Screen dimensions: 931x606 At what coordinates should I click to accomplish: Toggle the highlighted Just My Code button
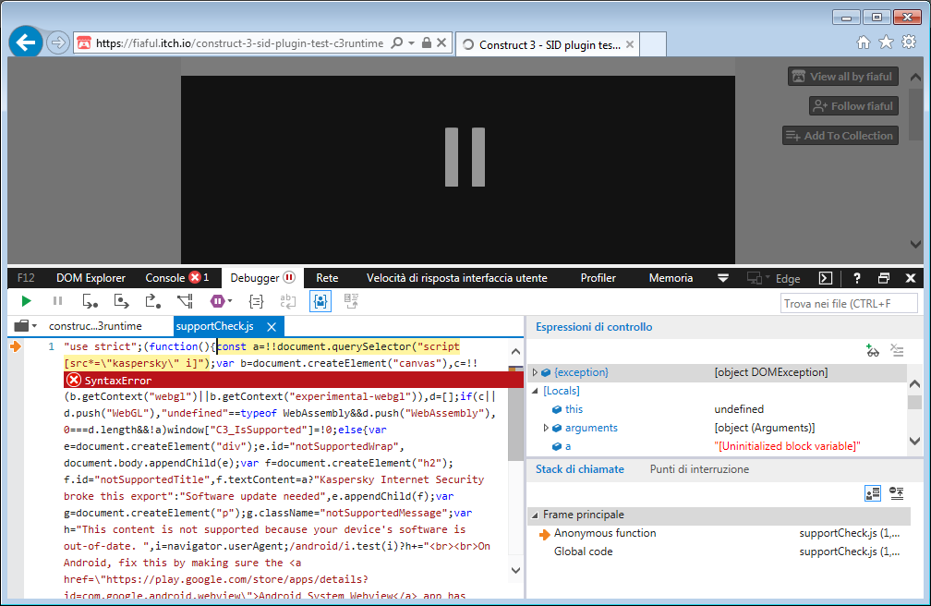click(320, 301)
